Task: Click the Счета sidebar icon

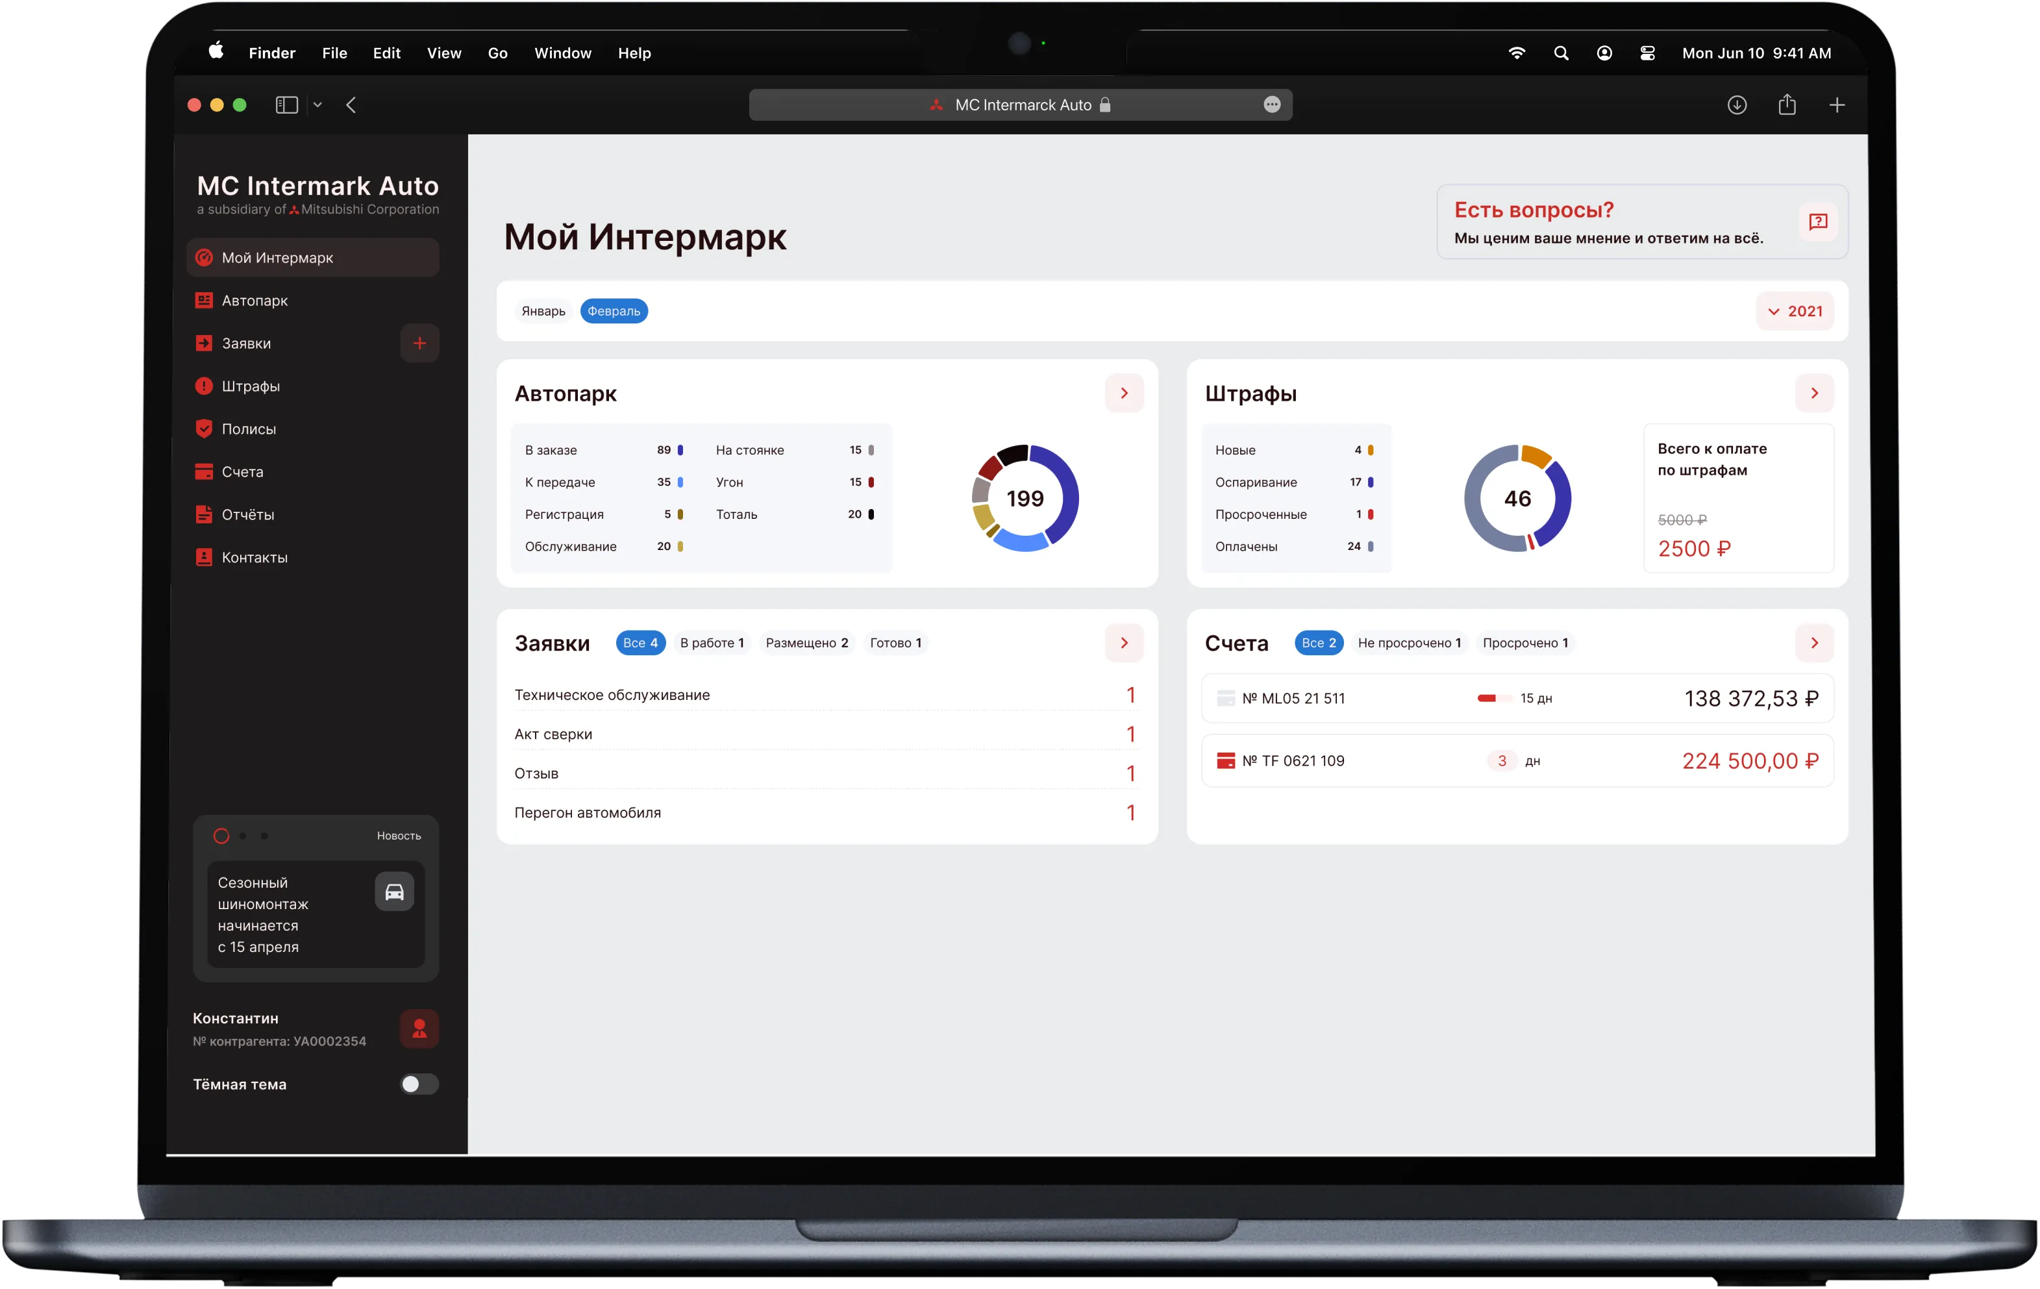Action: (x=203, y=471)
